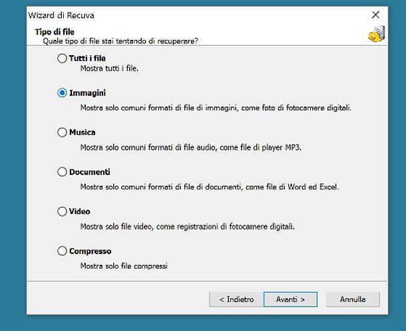Select the Tutti i file radio button
This screenshot has width=406, height=331.
(62, 58)
